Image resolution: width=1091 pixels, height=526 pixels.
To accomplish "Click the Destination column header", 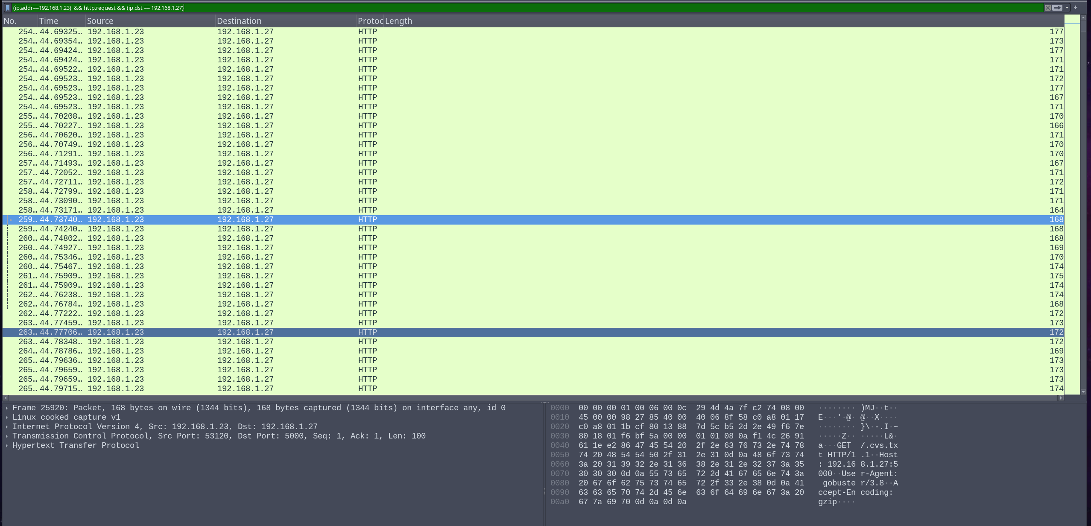I will coord(239,21).
